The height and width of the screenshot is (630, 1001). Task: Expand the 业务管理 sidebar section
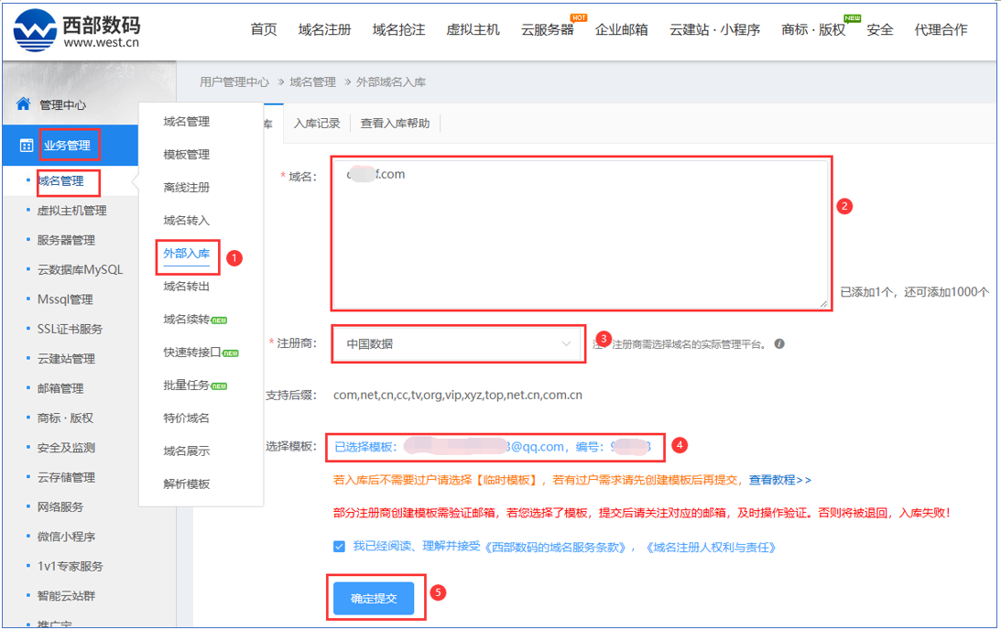pos(67,146)
